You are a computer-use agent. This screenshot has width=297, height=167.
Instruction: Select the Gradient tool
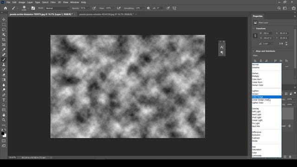point(4,80)
